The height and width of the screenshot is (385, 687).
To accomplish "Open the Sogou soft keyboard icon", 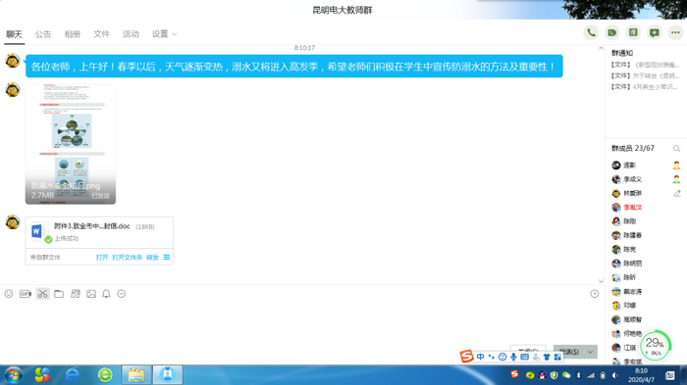I will (524, 357).
